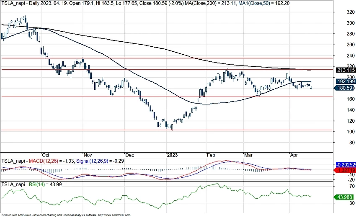Click the Lo 177.65 title text

point(126,3)
